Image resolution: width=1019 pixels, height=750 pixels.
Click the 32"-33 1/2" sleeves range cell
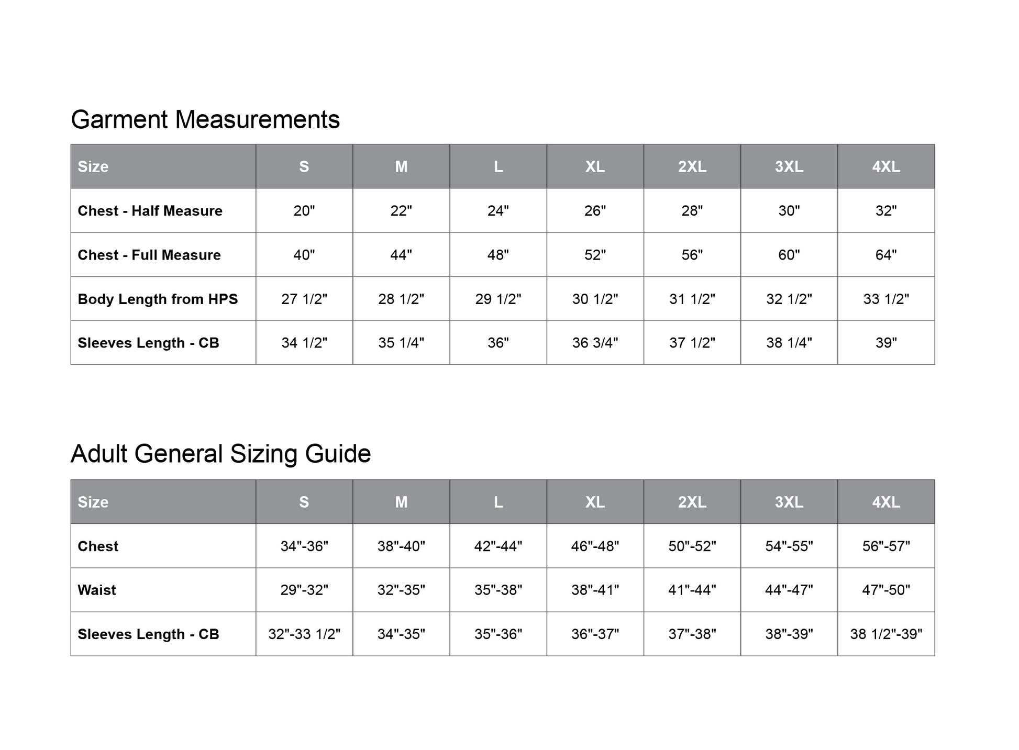click(x=304, y=634)
